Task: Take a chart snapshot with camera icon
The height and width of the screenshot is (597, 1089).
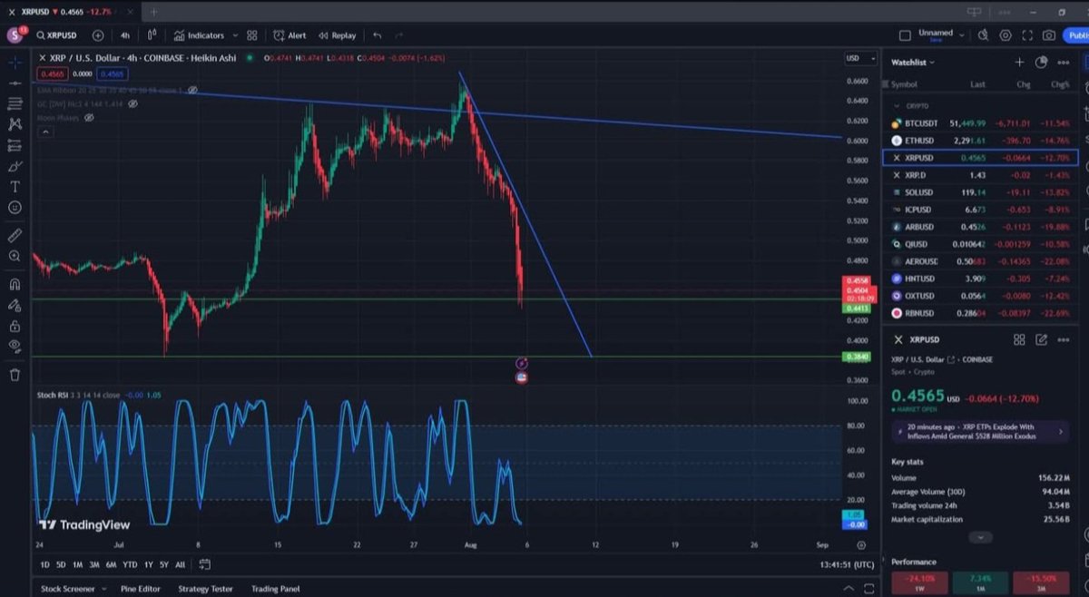Action: [x=1049, y=35]
